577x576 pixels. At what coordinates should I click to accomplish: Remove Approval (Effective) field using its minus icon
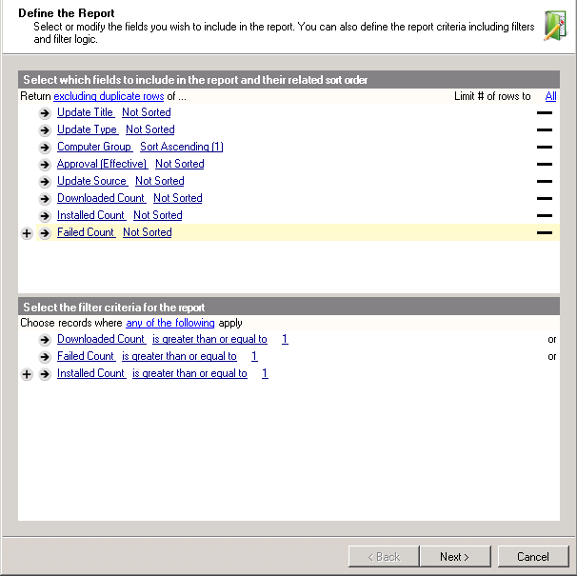click(x=545, y=164)
